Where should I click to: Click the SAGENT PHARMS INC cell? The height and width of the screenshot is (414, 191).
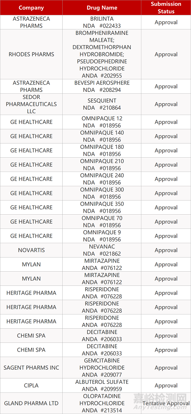pyautogui.click(x=31, y=368)
